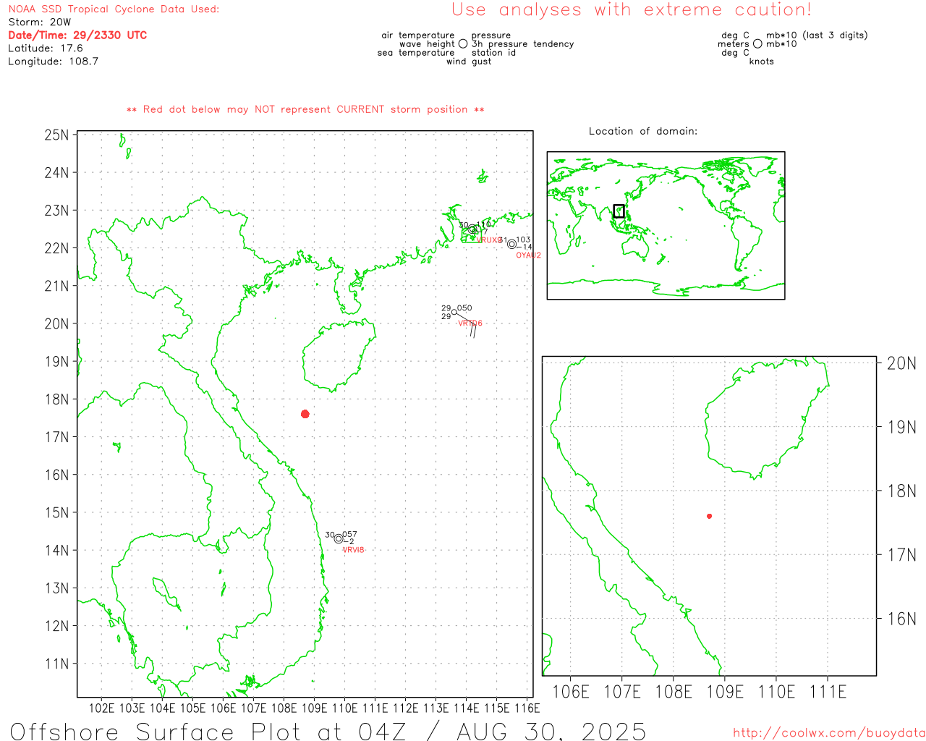Click 'NOAA SSD Tropical Cyclone Data Used:' heading
The width and height of the screenshot is (926, 741).
tap(114, 9)
